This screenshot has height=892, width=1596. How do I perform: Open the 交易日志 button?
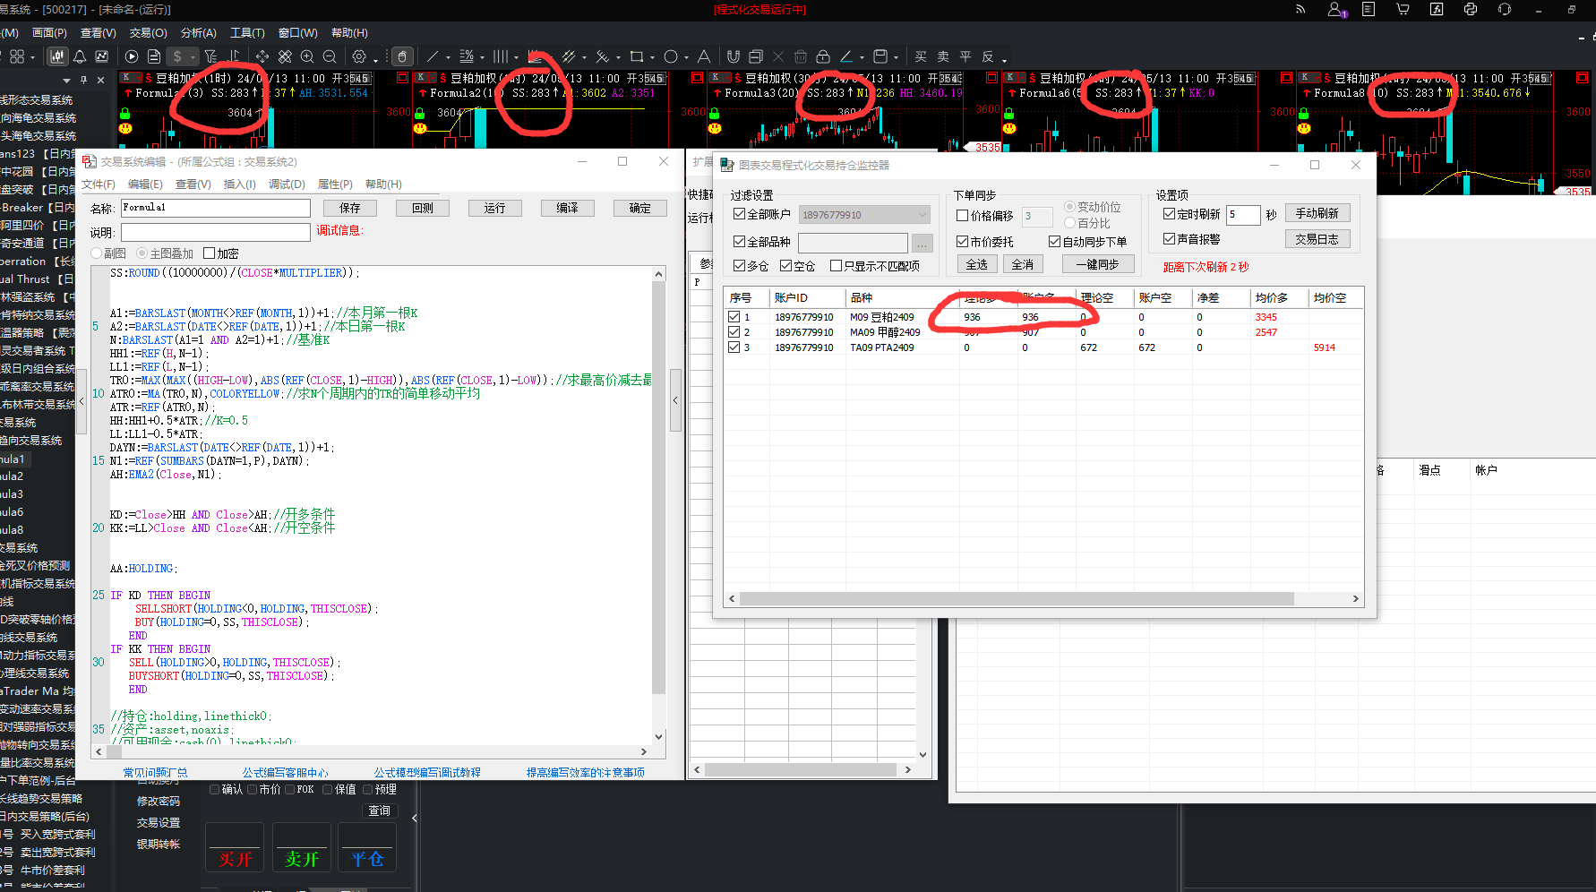(x=1317, y=239)
